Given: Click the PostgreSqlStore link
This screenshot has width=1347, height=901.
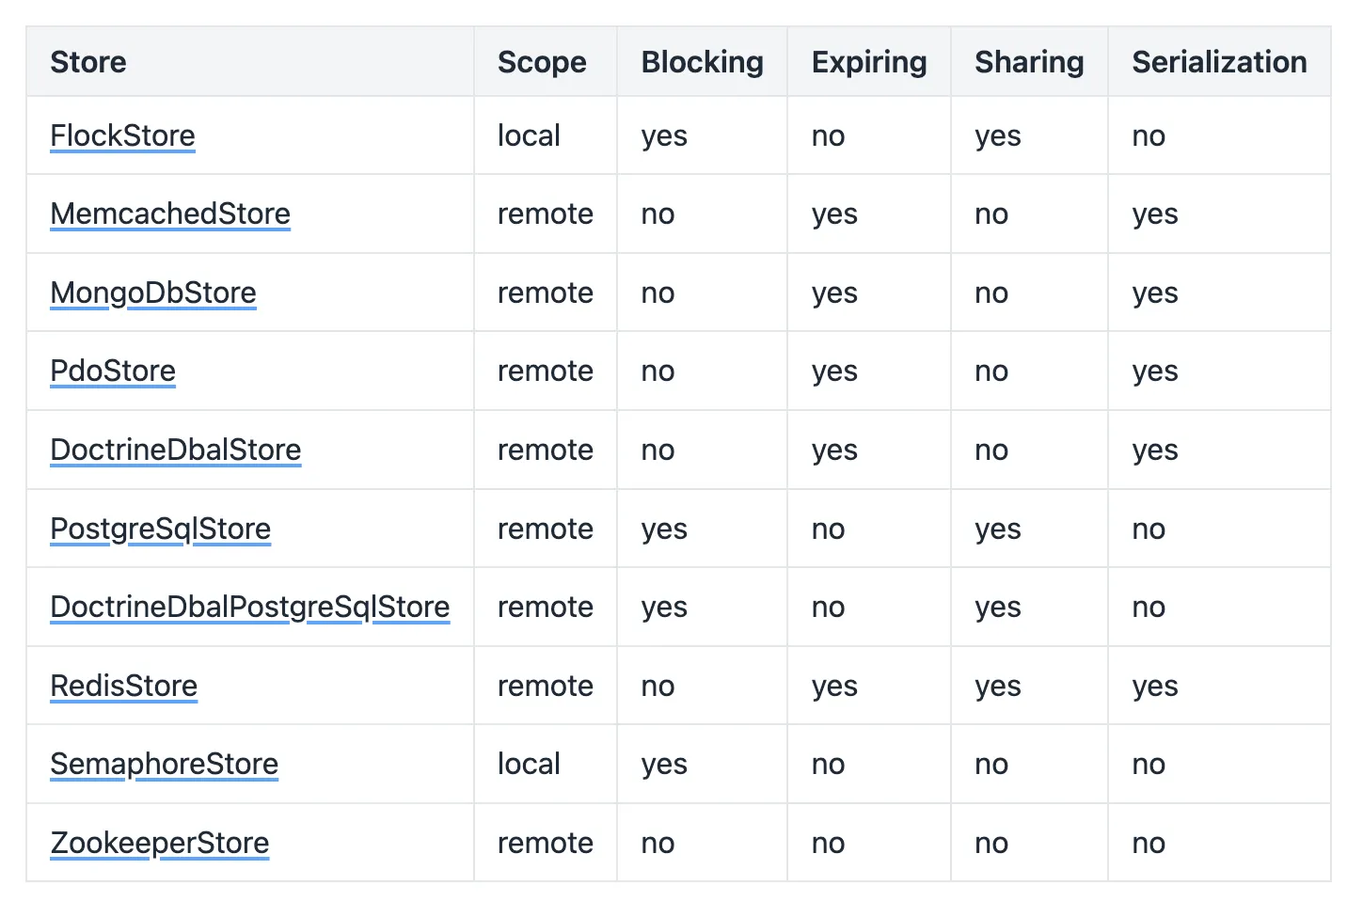Looking at the screenshot, I should tap(161, 529).
